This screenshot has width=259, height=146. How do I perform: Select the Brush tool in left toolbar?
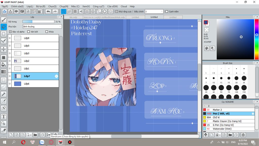click(4, 20)
